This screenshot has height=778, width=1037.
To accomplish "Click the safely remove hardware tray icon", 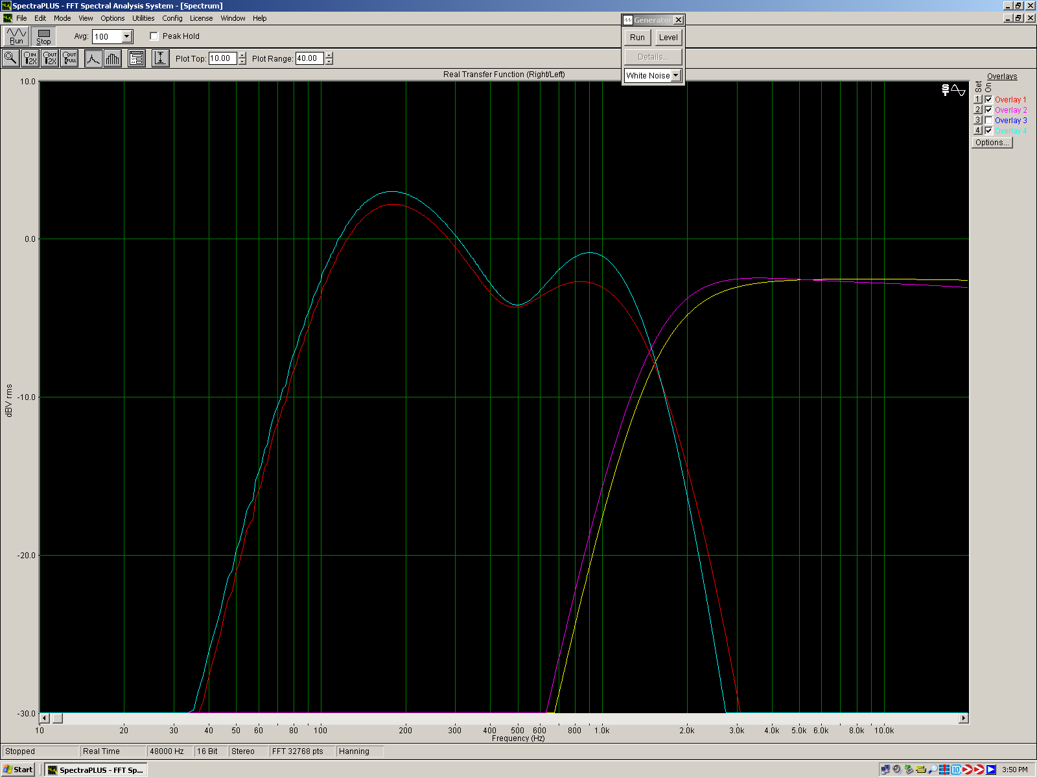I will click(x=909, y=770).
